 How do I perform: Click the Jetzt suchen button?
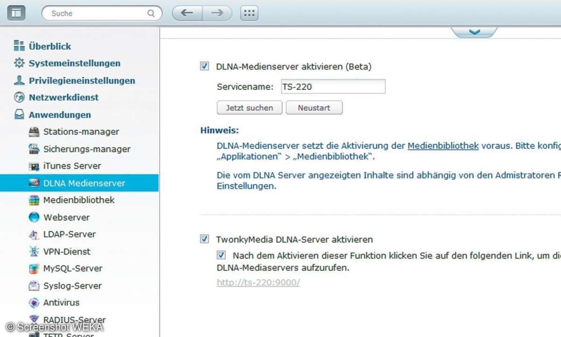click(250, 108)
